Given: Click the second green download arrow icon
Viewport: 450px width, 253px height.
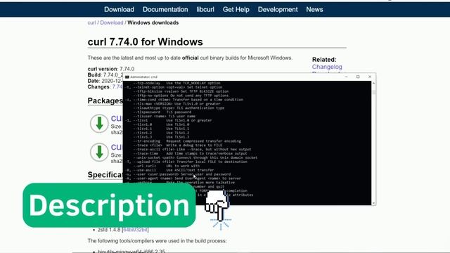Looking at the screenshot, I should click(x=99, y=152).
